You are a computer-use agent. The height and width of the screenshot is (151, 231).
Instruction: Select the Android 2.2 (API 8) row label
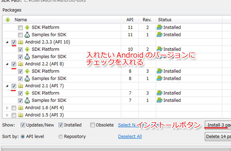(x=44, y=64)
